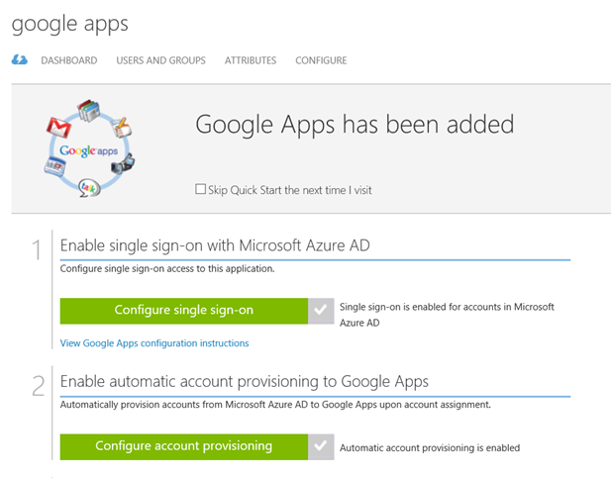Click 'Google Apps has been added' title
Image resolution: width=611 pixels, height=478 pixels.
355,125
